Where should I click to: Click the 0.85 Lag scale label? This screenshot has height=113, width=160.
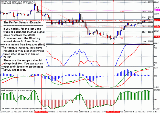(155, 48)
